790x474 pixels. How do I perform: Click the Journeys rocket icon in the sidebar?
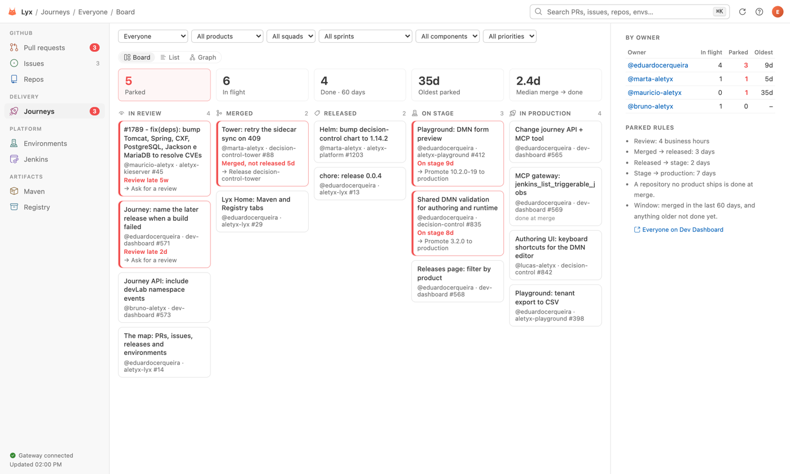[x=14, y=111]
